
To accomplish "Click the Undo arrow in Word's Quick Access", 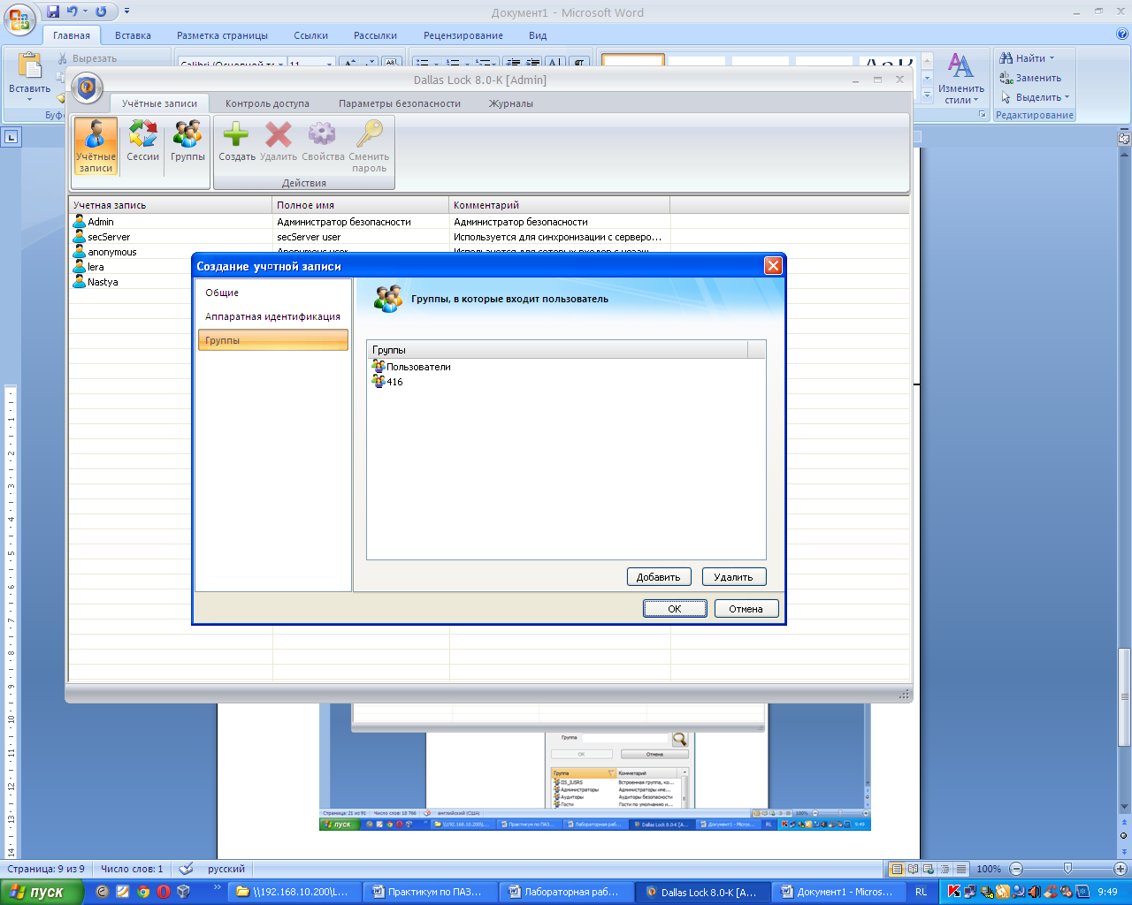I will [x=73, y=11].
